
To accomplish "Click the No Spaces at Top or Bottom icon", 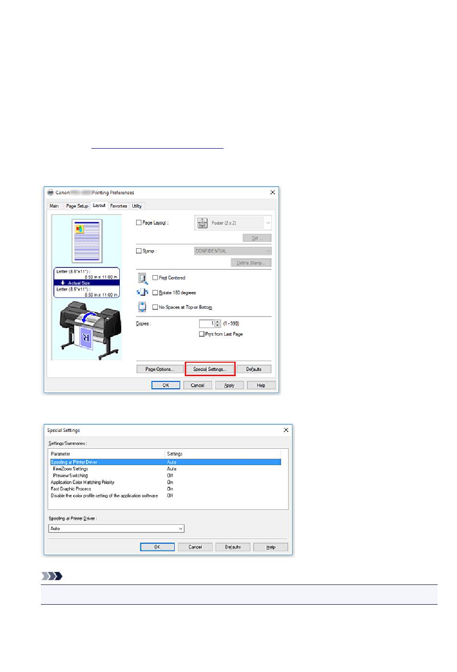I will pyautogui.click(x=142, y=307).
